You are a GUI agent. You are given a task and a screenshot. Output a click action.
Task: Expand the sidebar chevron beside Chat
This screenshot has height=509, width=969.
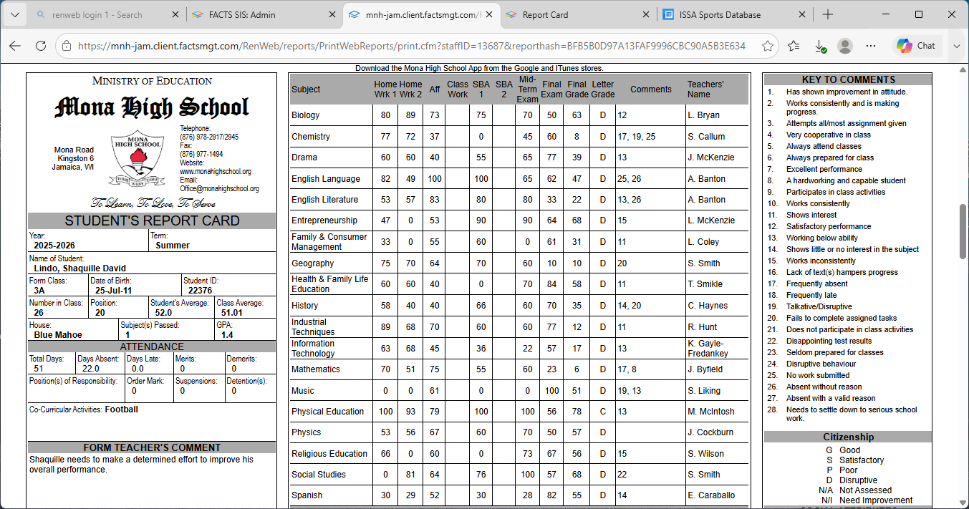click(956, 46)
